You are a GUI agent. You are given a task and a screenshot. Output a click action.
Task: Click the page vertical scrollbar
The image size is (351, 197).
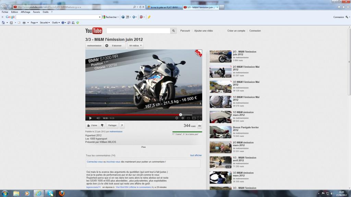(x=349, y=63)
